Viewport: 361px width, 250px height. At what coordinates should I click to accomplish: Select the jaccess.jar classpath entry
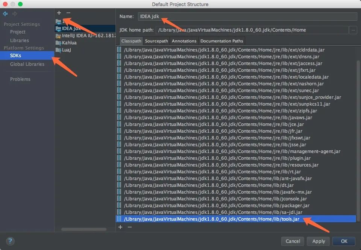click(x=236, y=63)
